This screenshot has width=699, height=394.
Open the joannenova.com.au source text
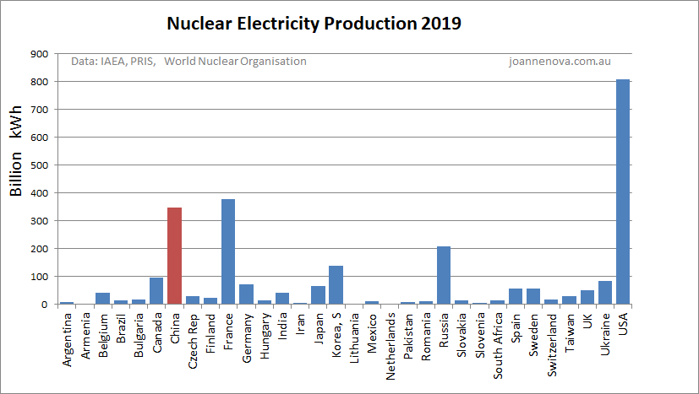[560, 62]
